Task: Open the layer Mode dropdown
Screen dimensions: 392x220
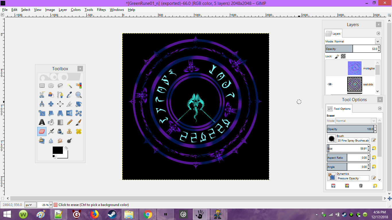Action: tap(378, 41)
